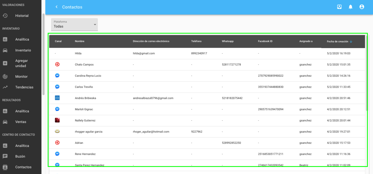373x174 pixels.
Task: Open Agregar unidad menu item
Action: click(x=21, y=63)
